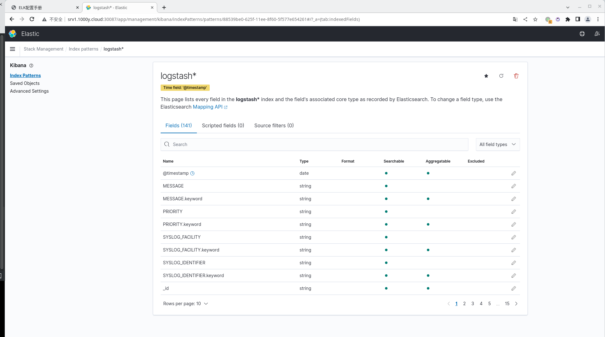
Task: Open the Rows per page selector
Action: point(185,304)
